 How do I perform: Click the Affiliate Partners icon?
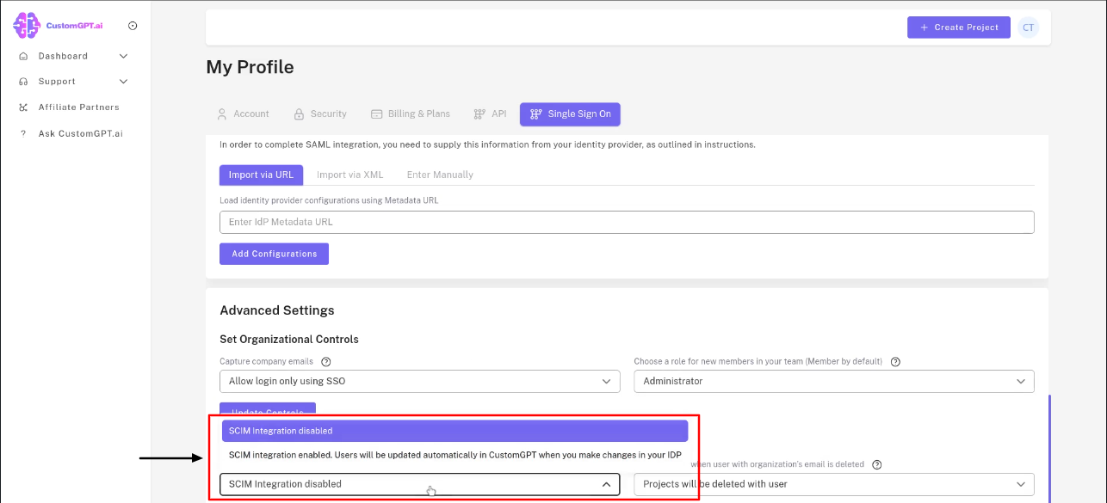[22, 107]
